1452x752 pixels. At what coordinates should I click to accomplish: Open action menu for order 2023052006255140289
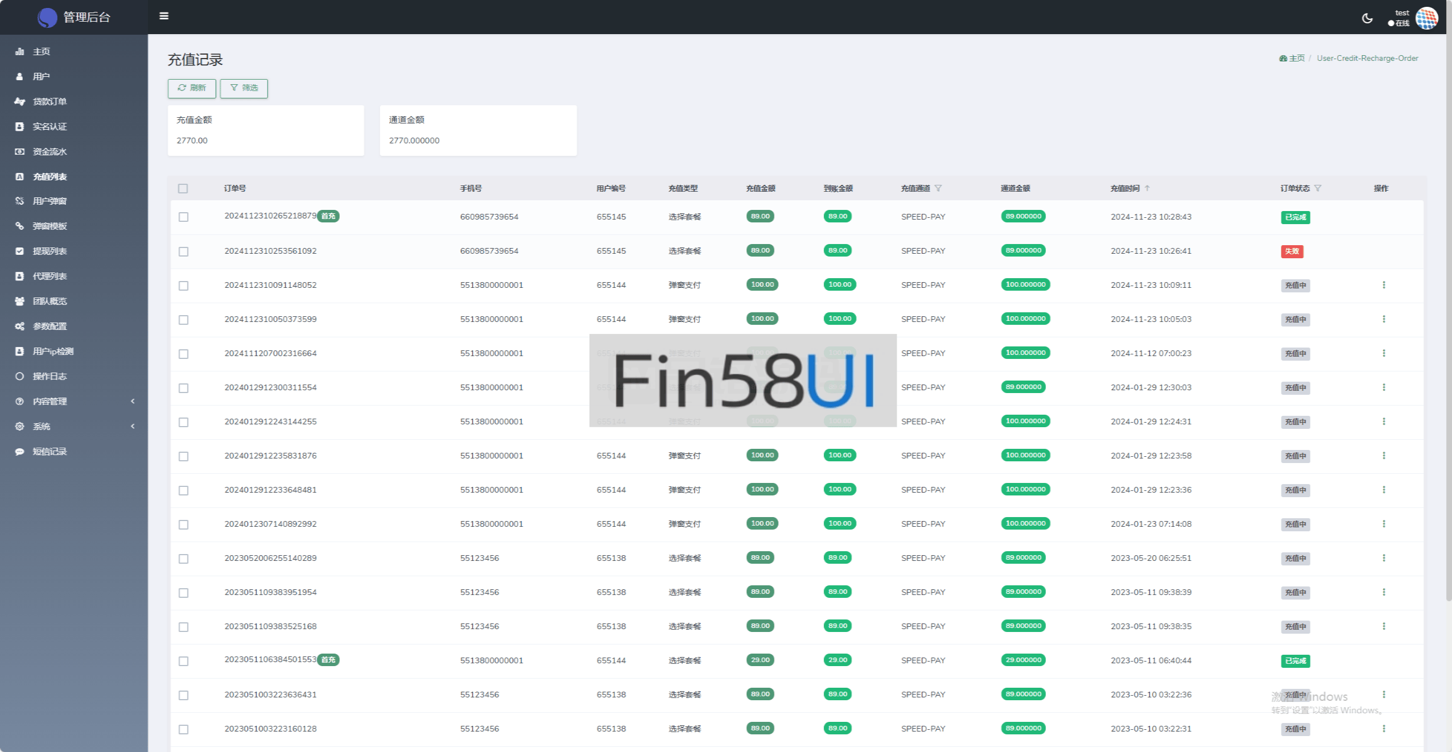(x=1384, y=558)
